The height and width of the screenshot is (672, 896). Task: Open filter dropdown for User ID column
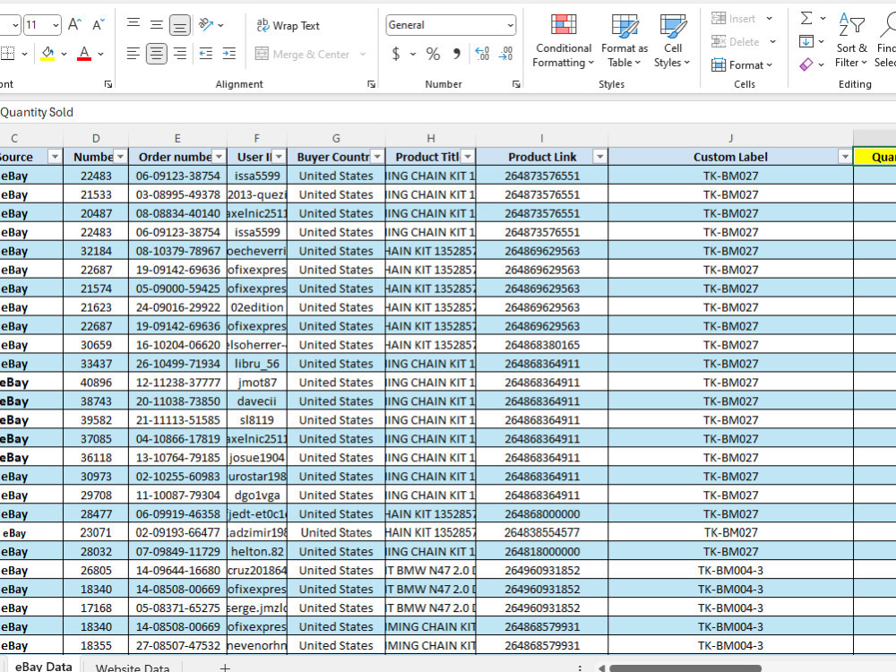click(x=279, y=157)
